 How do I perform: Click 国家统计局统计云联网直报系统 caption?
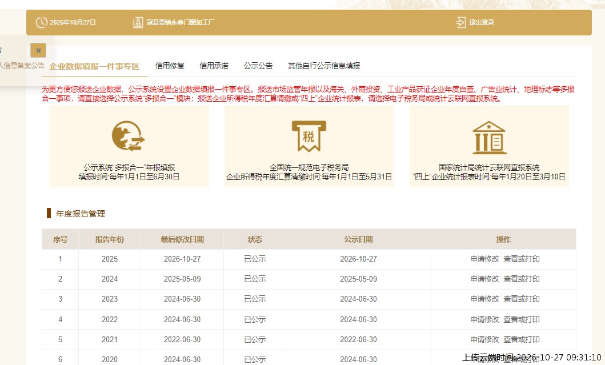pos(489,167)
